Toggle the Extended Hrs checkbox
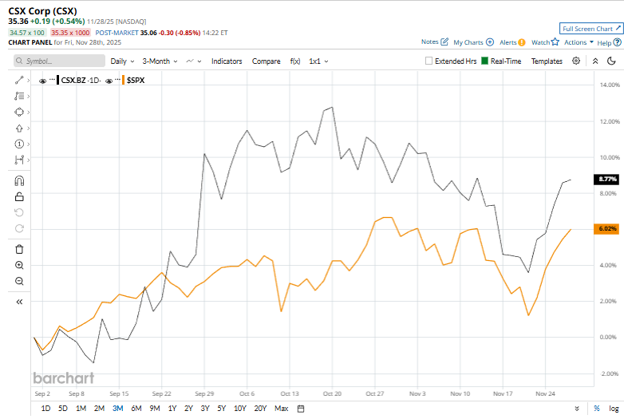 click(429, 61)
